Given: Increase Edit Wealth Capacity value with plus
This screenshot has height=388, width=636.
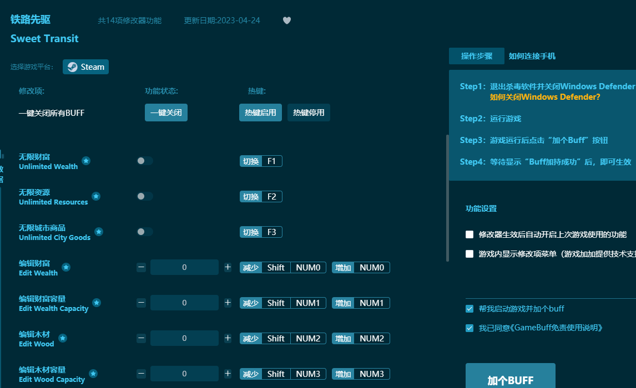Looking at the screenshot, I should pyautogui.click(x=228, y=303).
